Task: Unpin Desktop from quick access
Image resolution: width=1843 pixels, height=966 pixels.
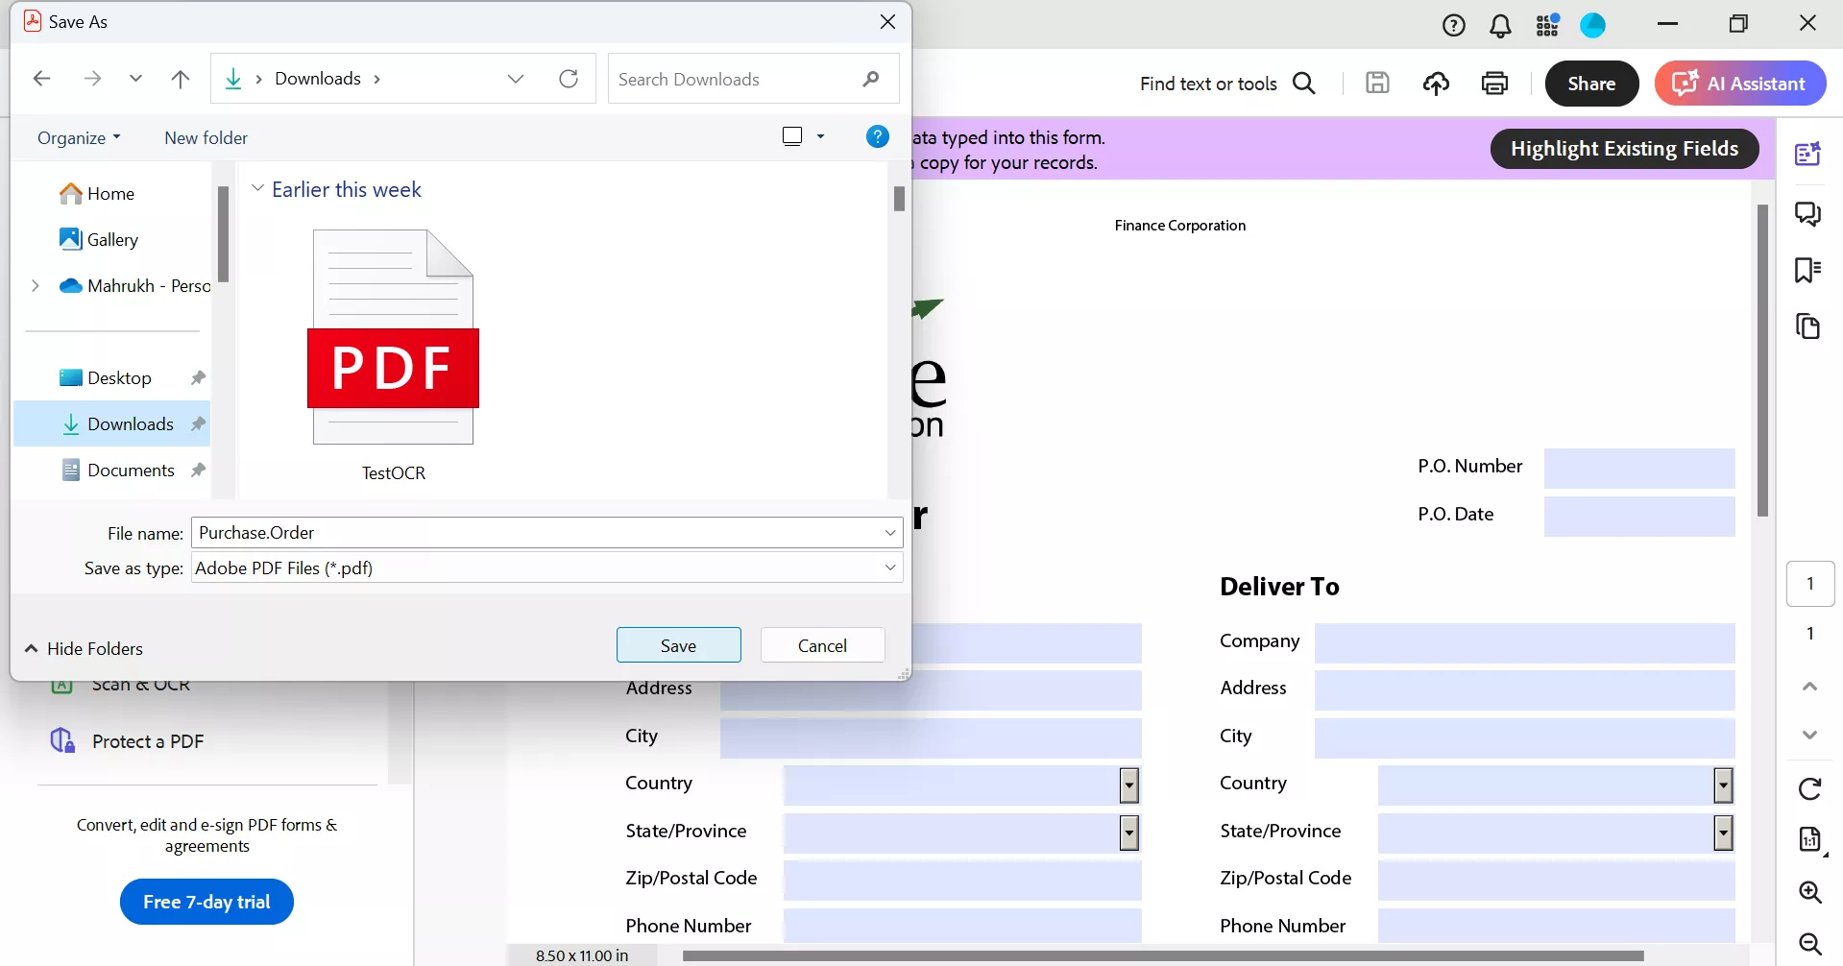Action: [x=198, y=377]
